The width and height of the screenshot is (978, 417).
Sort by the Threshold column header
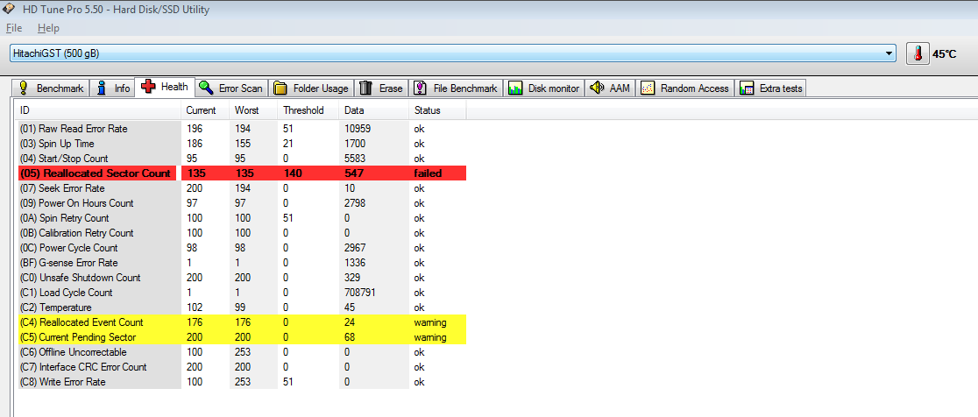(308, 110)
